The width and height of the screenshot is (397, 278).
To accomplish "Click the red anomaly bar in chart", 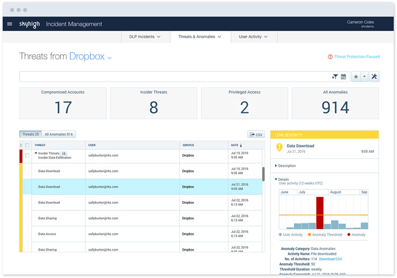I will pyautogui.click(x=320, y=213).
